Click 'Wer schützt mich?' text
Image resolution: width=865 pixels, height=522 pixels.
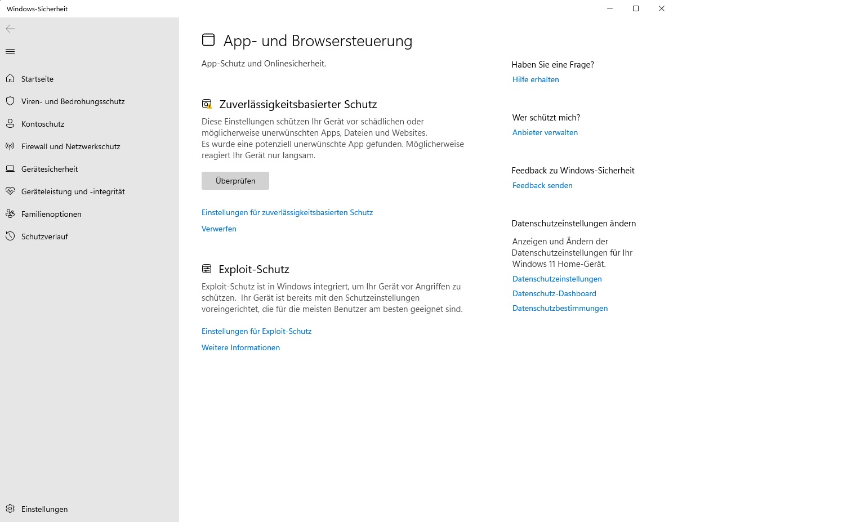(x=546, y=118)
